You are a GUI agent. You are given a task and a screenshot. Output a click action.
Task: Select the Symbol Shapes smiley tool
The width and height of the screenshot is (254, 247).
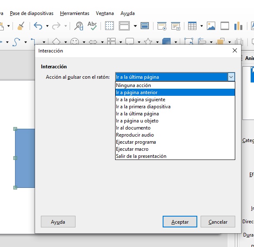[x=75, y=41]
